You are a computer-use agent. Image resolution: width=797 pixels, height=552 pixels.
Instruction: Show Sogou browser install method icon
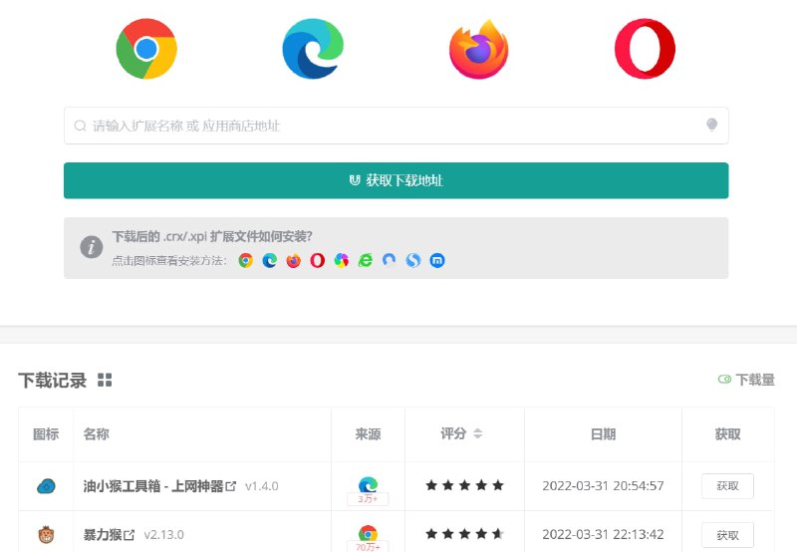click(x=413, y=261)
